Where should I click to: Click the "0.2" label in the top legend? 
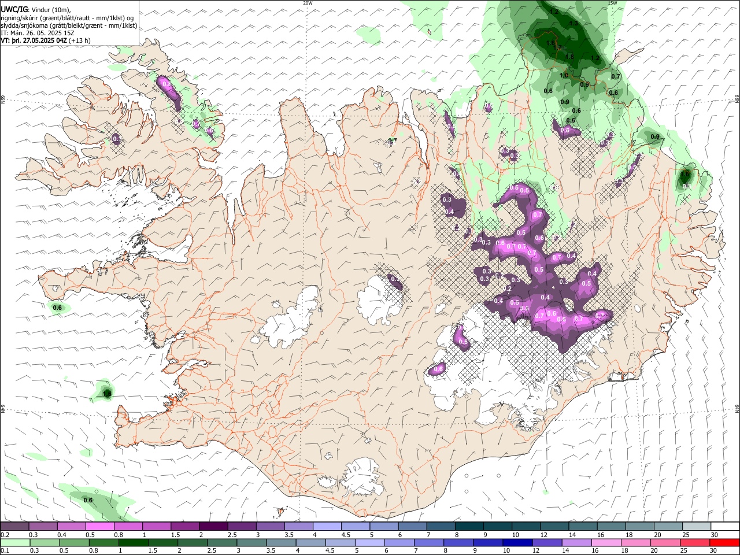(5, 535)
